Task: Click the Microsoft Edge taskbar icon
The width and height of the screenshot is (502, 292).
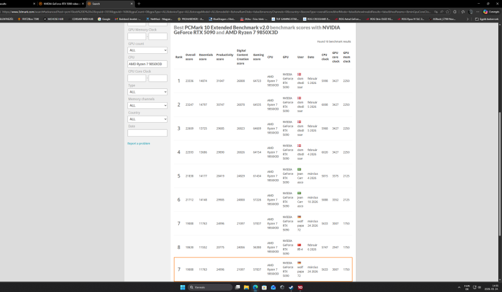Action: (255, 287)
